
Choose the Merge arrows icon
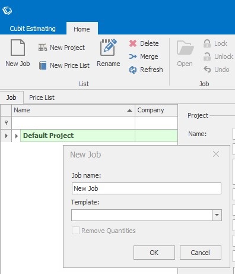(x=133, y=56)
